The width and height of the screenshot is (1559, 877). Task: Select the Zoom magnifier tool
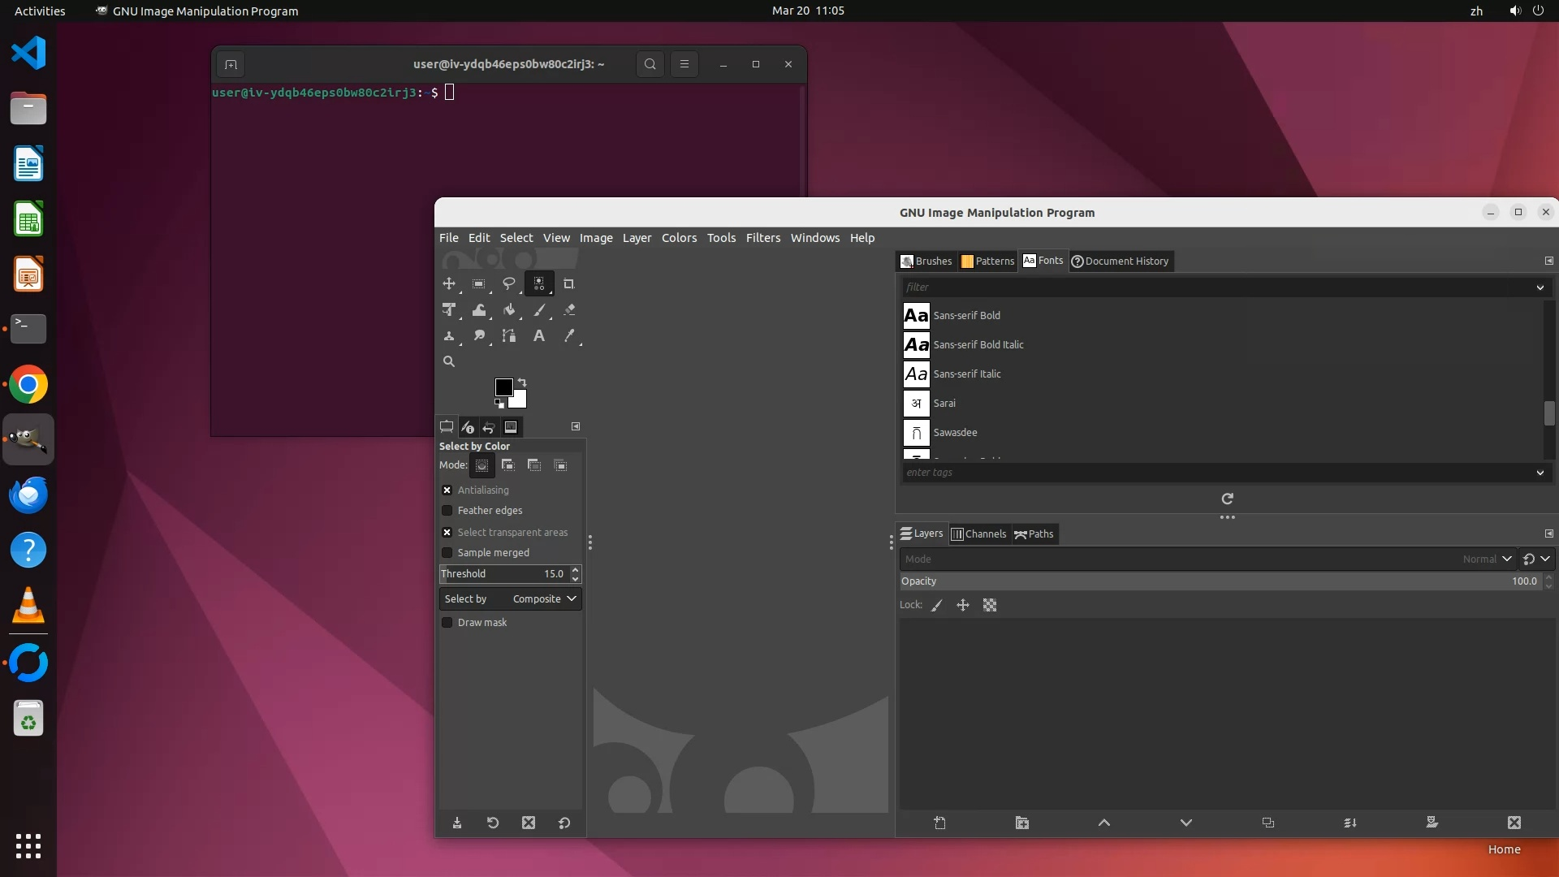pos(448,361)
